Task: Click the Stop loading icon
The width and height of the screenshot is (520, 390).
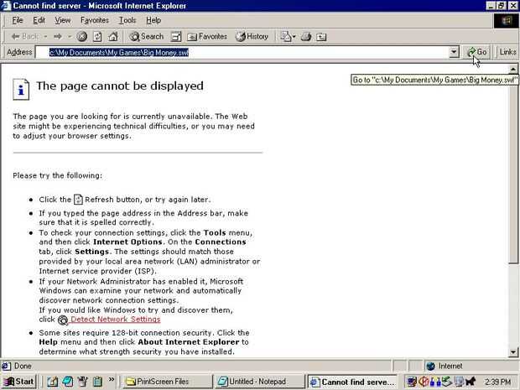Action: tap(82, 36)
